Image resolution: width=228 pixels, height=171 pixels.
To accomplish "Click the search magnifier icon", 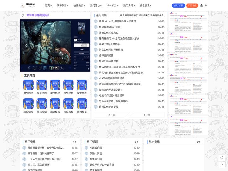I will click(x=206, y=5).
